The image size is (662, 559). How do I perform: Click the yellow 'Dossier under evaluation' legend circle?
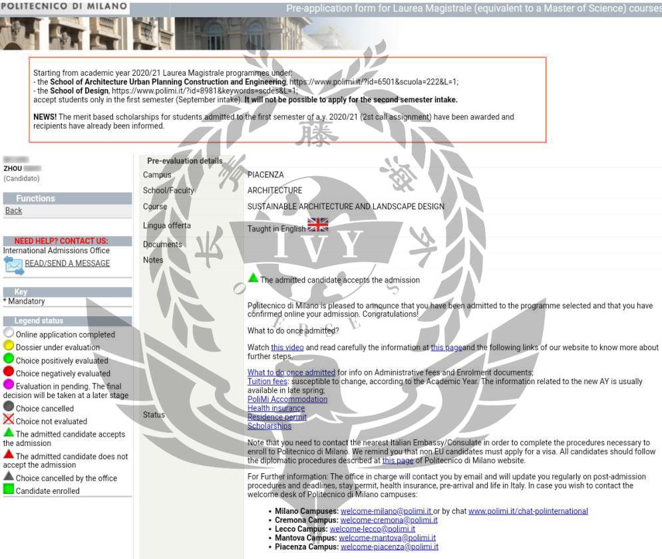coord(9,346)
